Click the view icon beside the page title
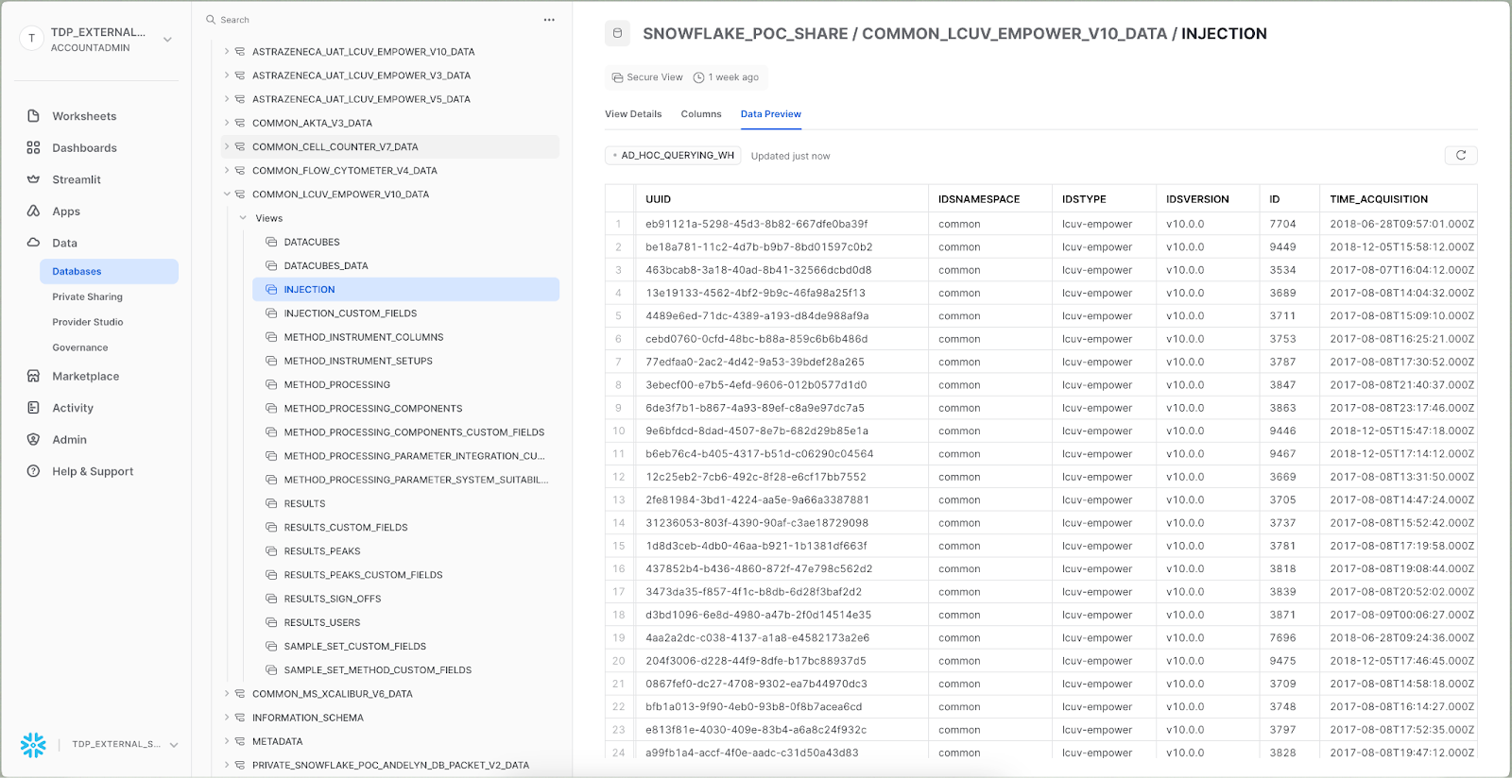This screenshot has height=778, width=1512. (617, 33)
